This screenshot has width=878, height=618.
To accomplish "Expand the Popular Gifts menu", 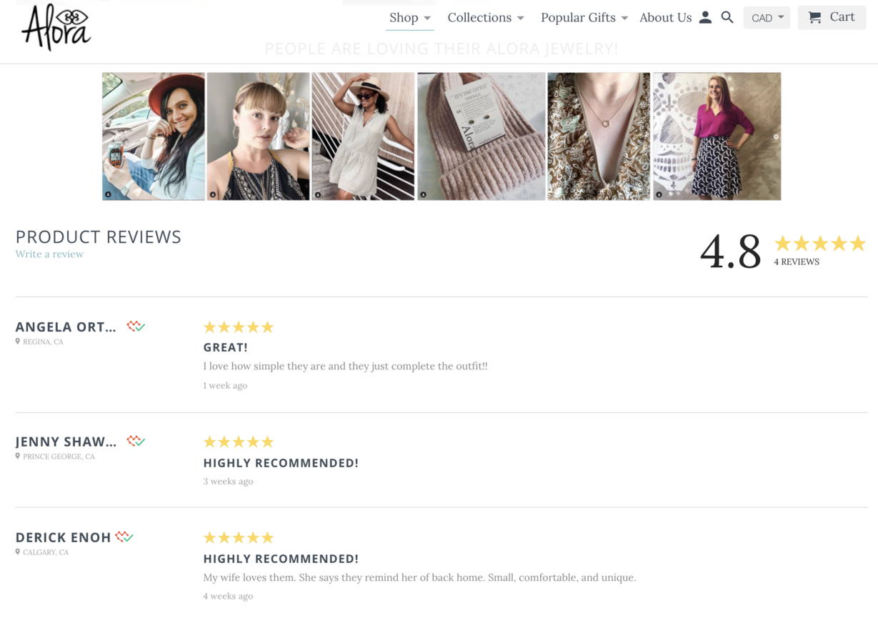I will 584,17.
